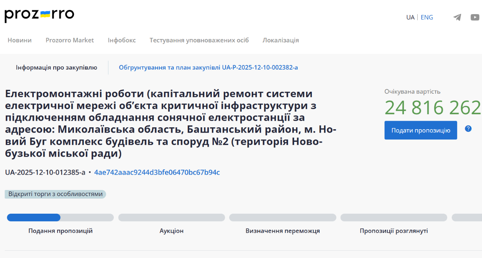Open the Новини menu item
The width and height of the screenshot is (482, 258).
(x=20, y=40)
